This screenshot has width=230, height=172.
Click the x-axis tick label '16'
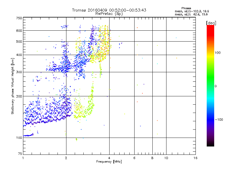pos(195,158)
